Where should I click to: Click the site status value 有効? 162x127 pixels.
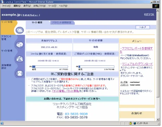(96, 47)
